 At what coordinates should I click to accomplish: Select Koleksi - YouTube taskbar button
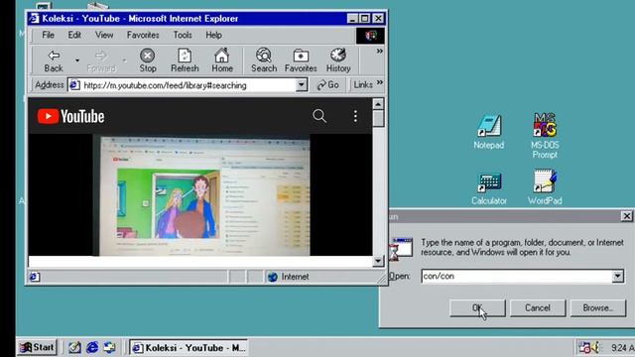click(189, 348)
